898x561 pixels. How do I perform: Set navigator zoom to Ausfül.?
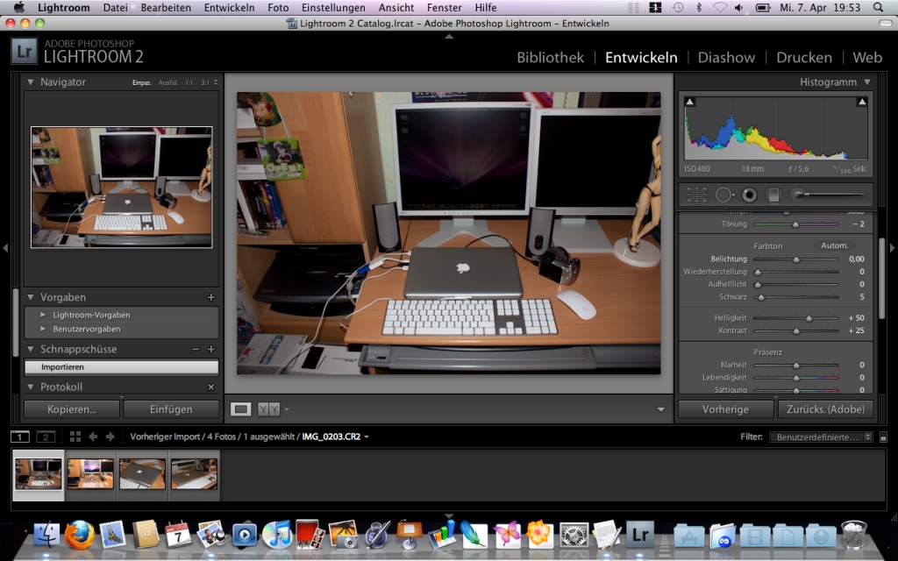click(x=167, y=82)
